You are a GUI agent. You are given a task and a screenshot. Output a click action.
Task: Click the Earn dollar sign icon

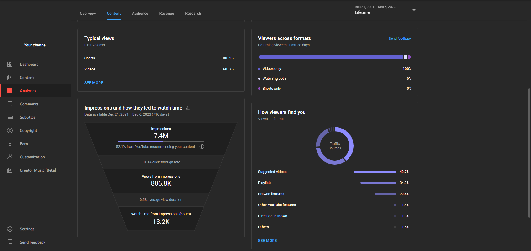click(10, 144)
